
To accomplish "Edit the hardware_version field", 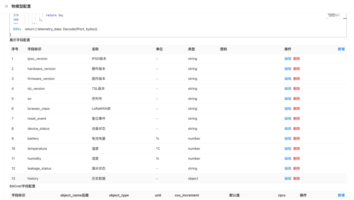I will (288, 69).
